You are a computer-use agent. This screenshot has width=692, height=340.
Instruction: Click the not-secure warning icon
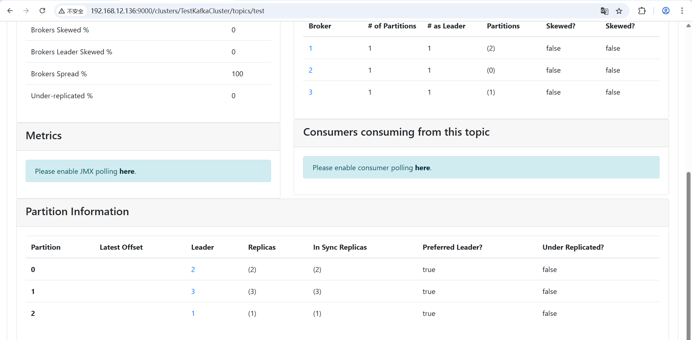62,11
